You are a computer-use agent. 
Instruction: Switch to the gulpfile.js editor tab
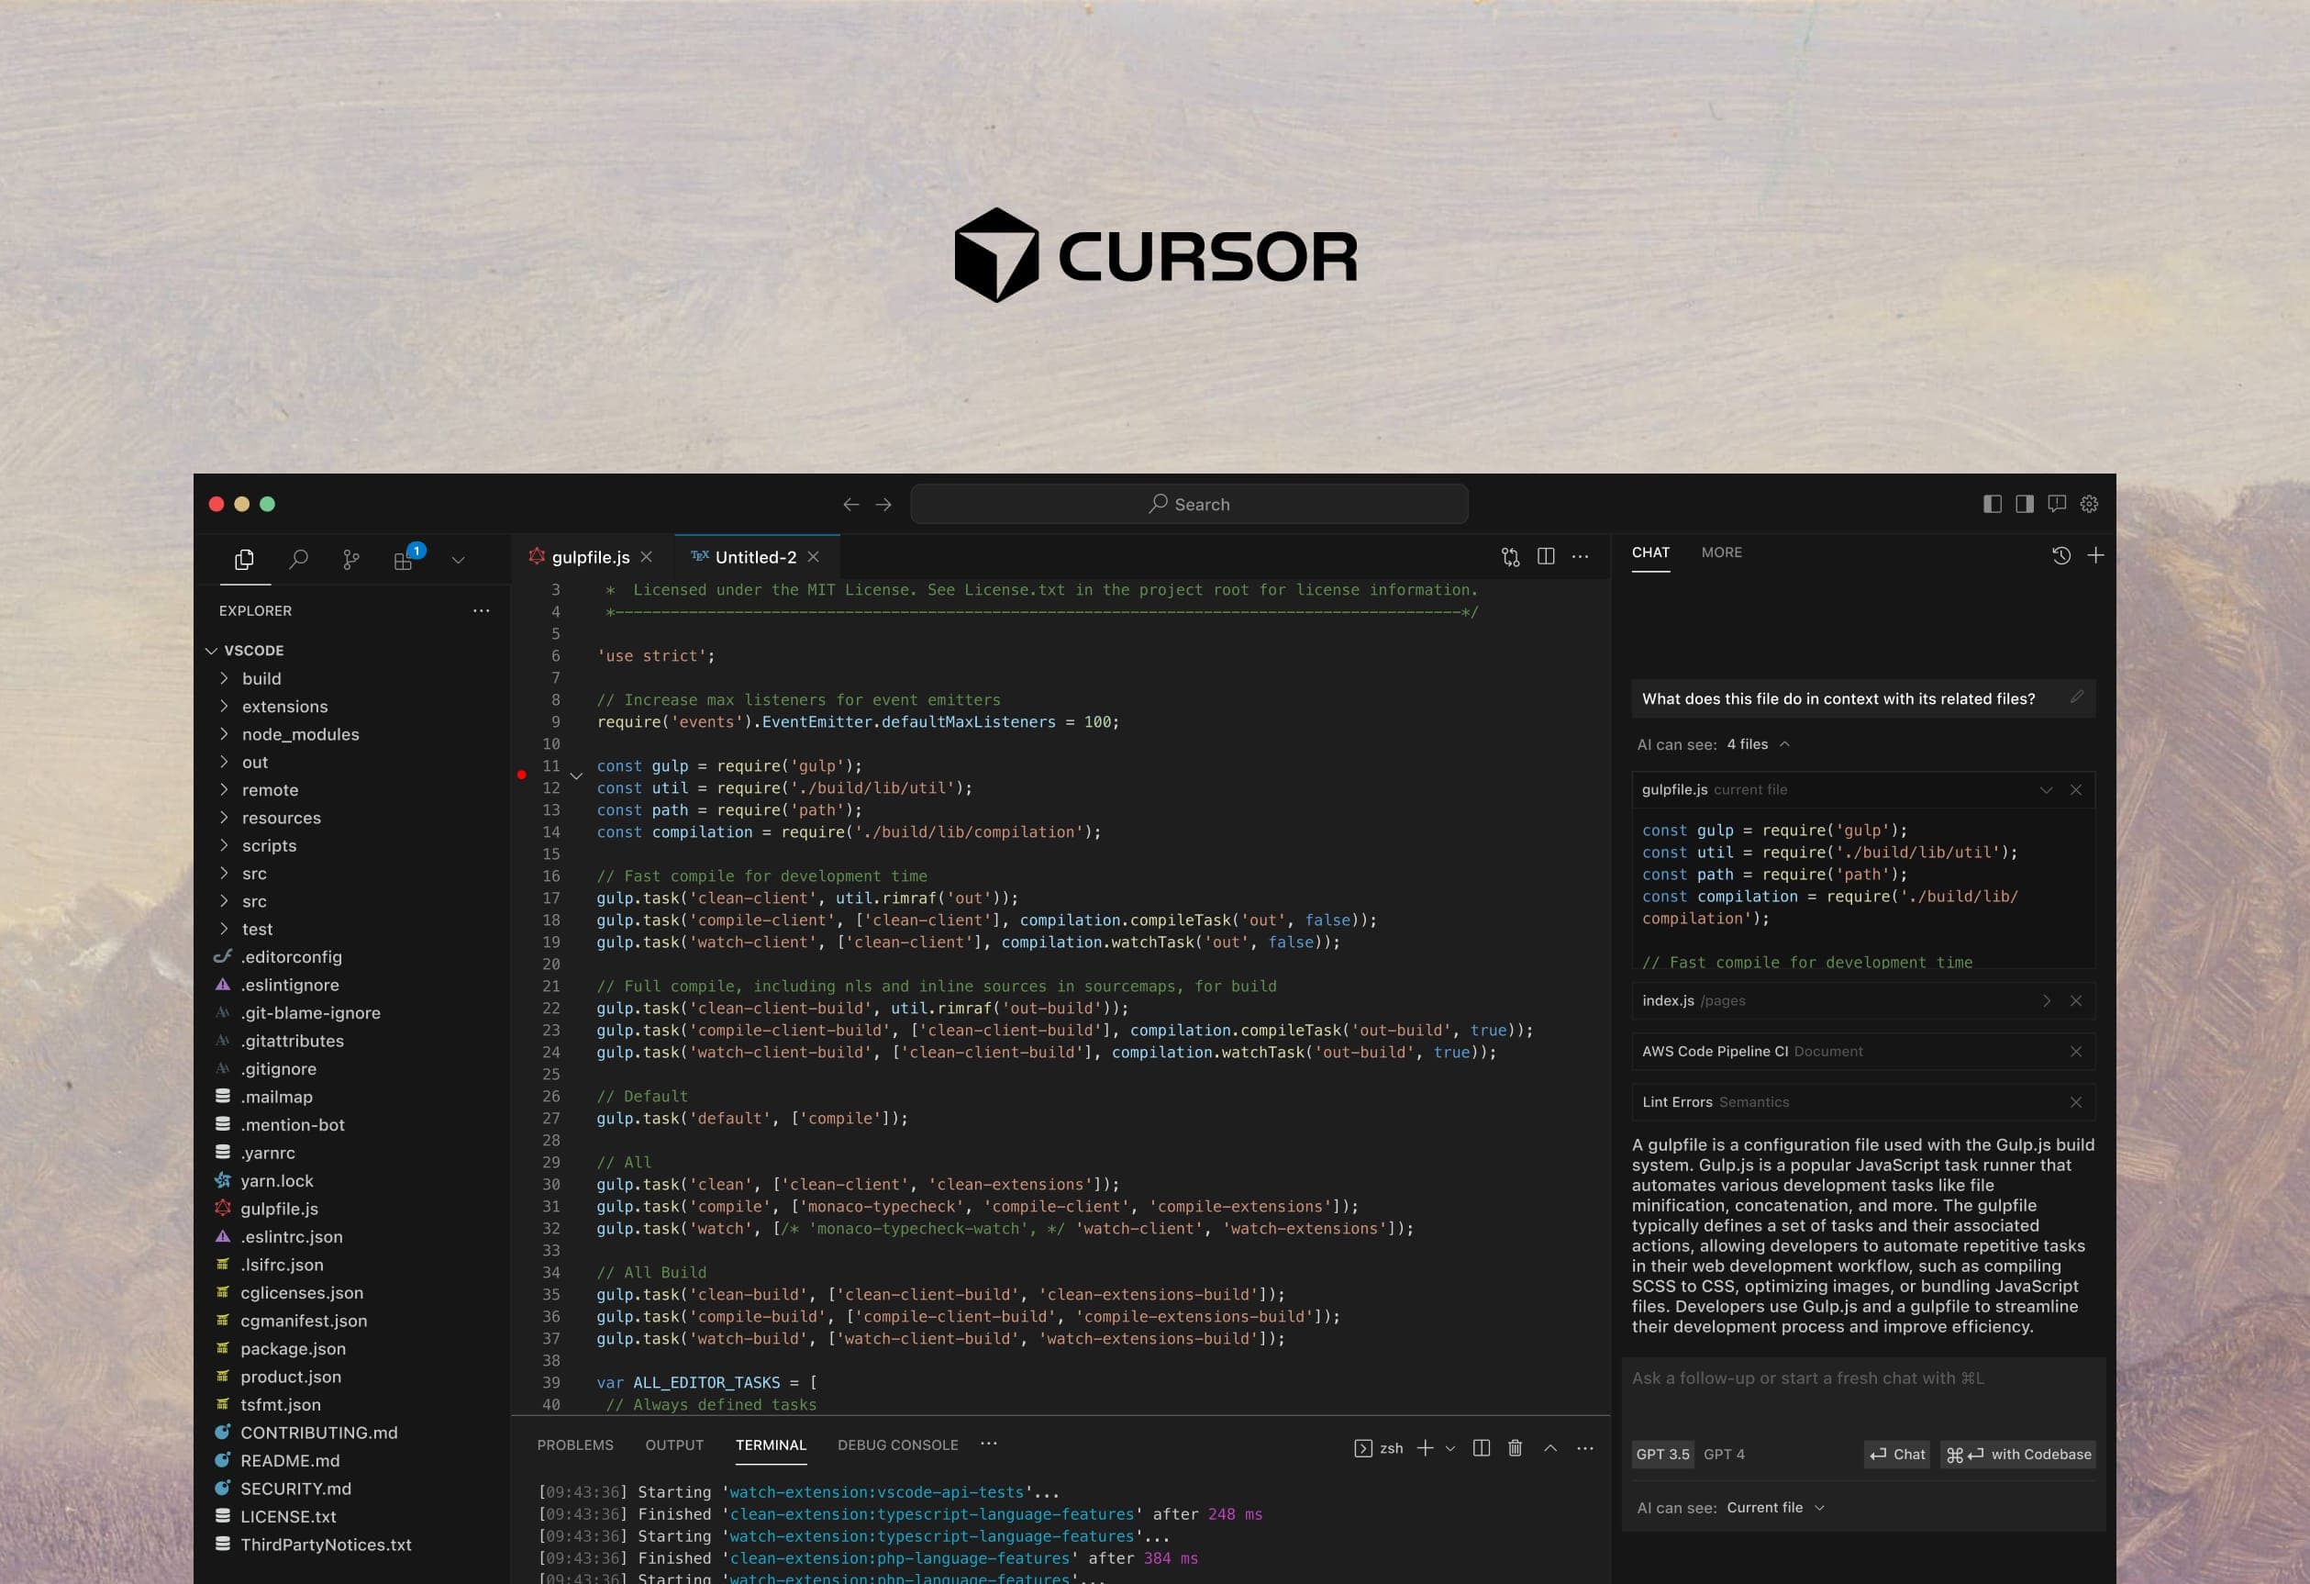click(x=590, y=557)
